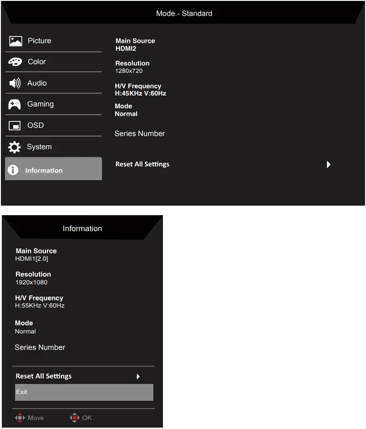The height and width of the screenshot is (429, 366).
Task: Choose the System menu label
Action: click(x=39, y=147)
